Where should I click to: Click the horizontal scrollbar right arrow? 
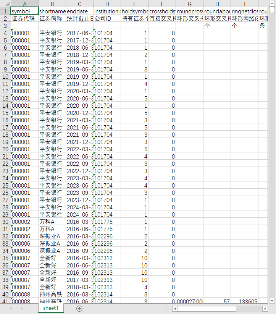point(265,309)
